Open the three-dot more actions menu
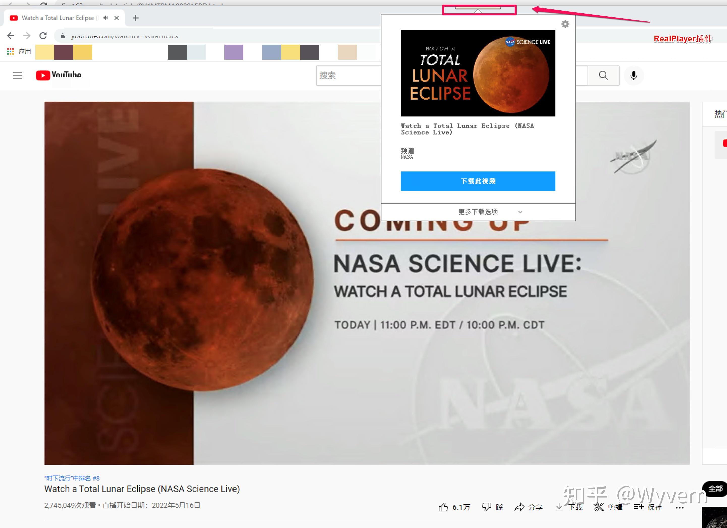 point(680,508)
